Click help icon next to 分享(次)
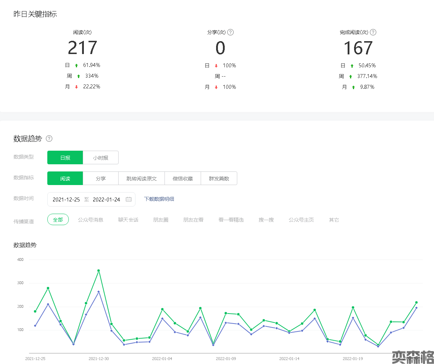The width and height of the screenshot is (434, 364). coord(230,32)
